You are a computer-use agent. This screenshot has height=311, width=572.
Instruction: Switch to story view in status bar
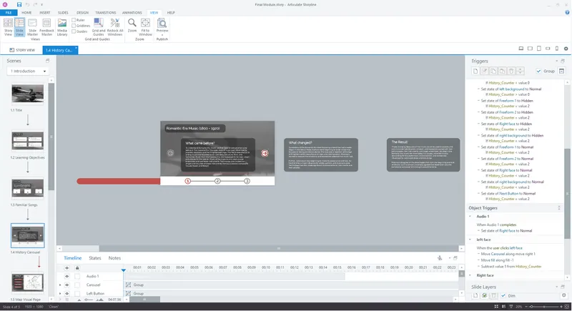496,307
